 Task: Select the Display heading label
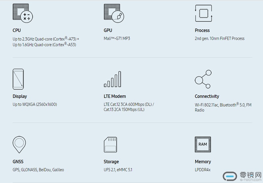20,96
